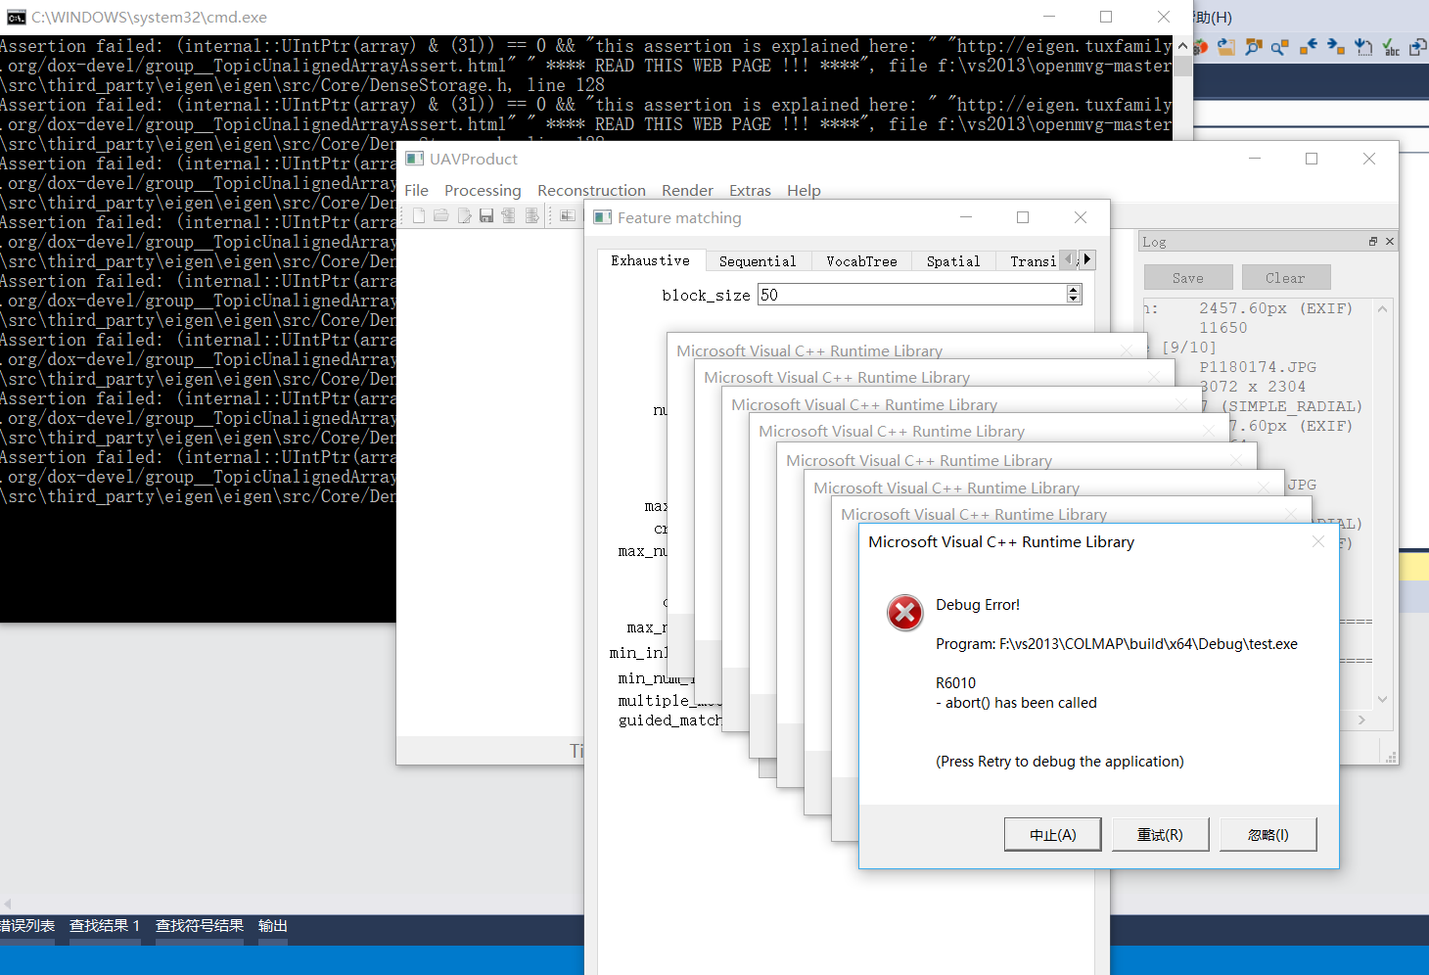Create a new project via blank page icon
Image resolution: width=1429 pixels, height=975 pixels.
coord(418,215)
